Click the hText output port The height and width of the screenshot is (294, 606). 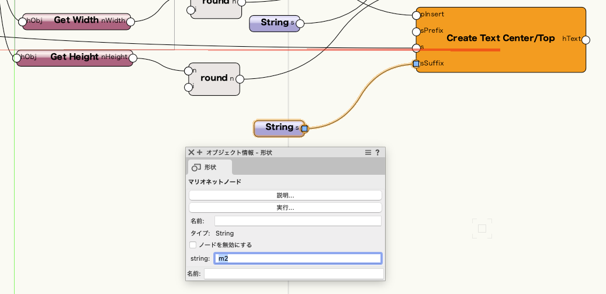(586, 40)
